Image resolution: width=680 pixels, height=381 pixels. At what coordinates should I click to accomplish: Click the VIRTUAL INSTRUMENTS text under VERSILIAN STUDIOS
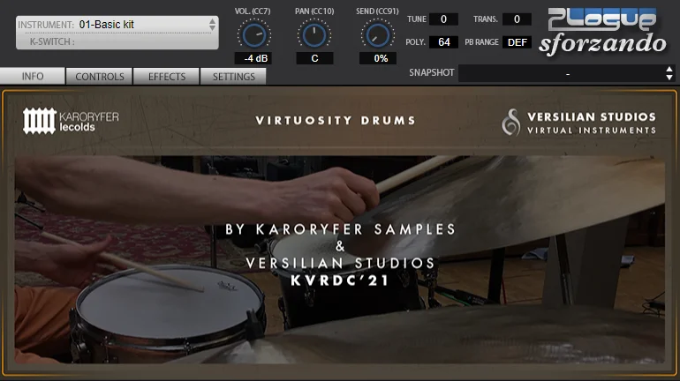point(592,131)
